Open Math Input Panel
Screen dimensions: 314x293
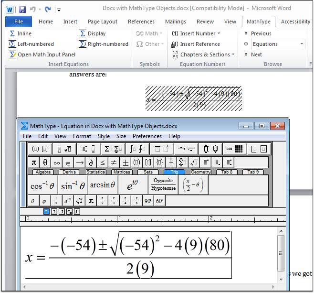coord(42,54)
